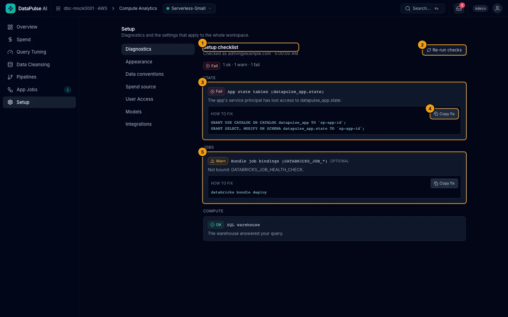Click the databricks bundle deploy command
This screenshot has height=317, width=508.
tap(239, 192)
